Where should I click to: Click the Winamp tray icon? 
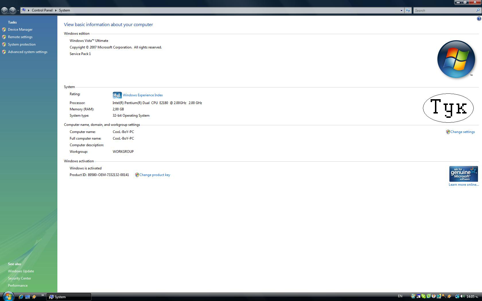point(449,296)
